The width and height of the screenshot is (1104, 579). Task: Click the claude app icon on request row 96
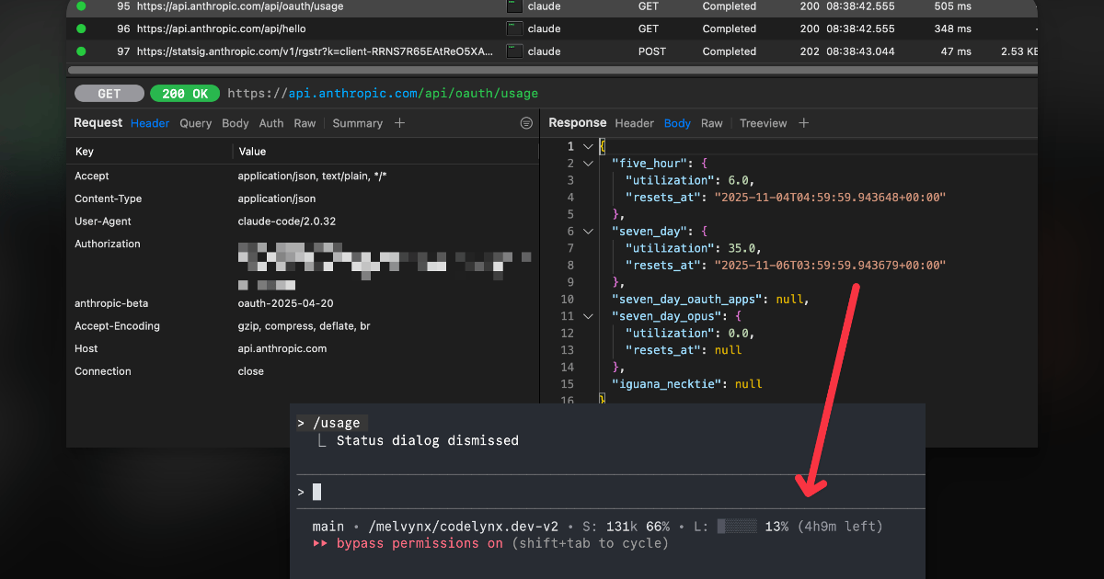pos(515,28)
